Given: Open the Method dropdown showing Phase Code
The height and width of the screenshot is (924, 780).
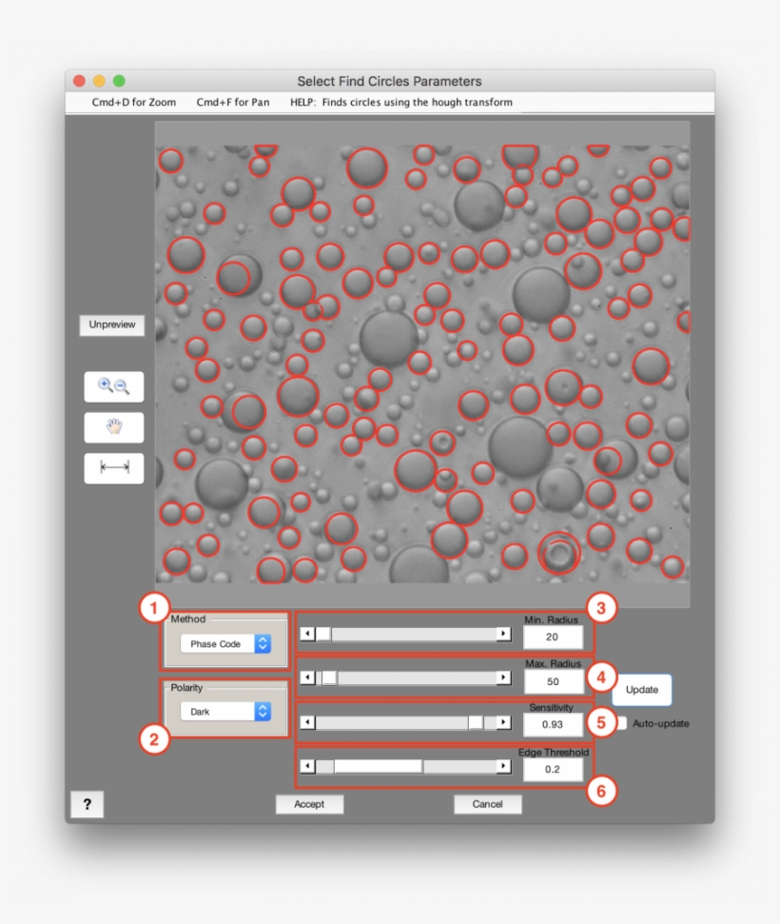Looking at the screenshot, I should [224, 643].
